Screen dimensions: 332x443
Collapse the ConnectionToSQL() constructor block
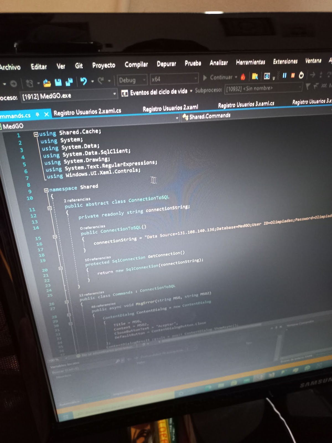pos(55,237)
